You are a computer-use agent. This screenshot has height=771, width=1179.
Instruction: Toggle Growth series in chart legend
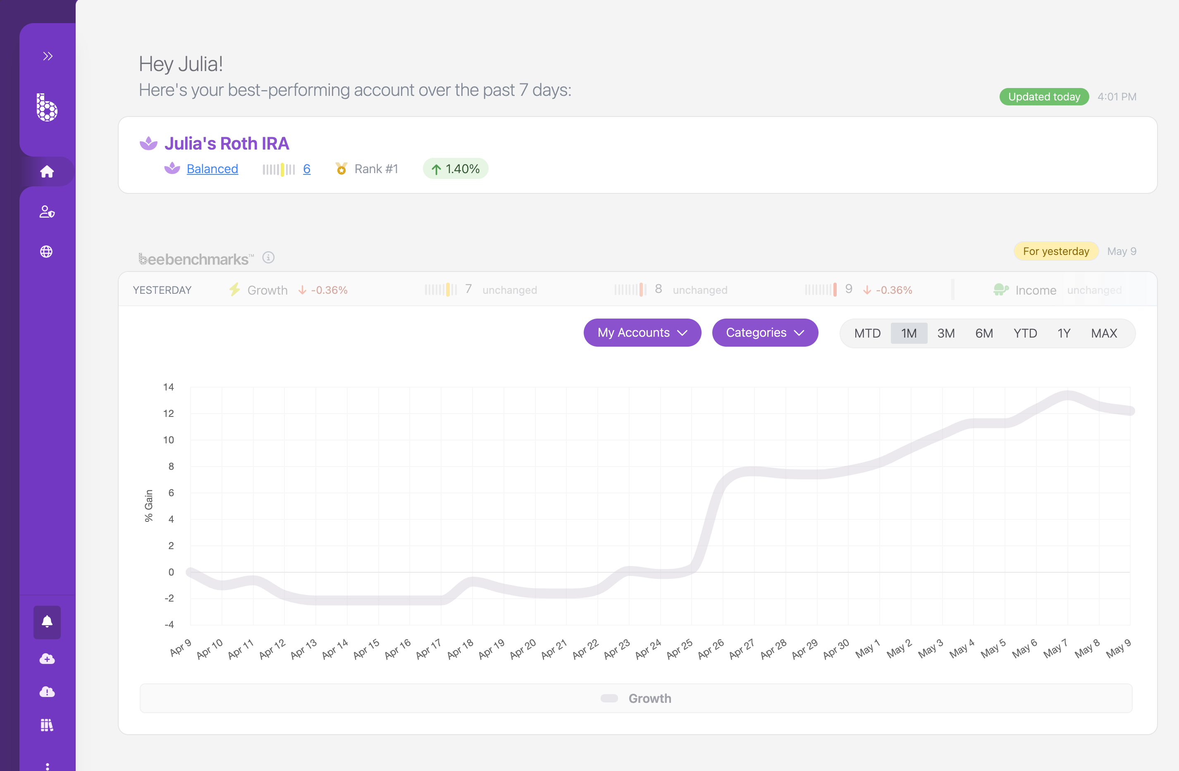[636, 698]
